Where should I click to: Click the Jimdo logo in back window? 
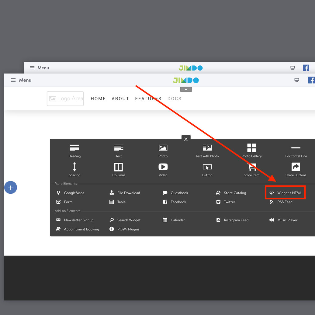click(190, 68)
